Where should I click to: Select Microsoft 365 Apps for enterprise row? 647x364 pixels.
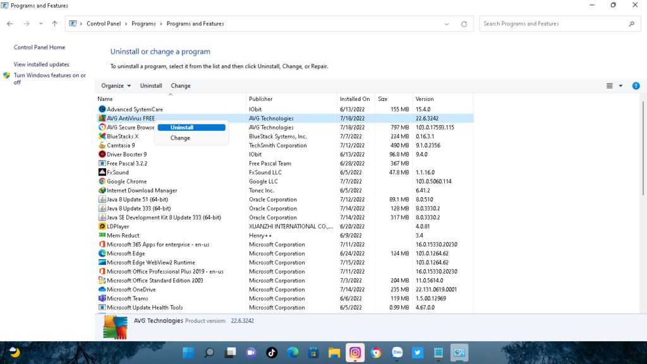coord(285,245)
